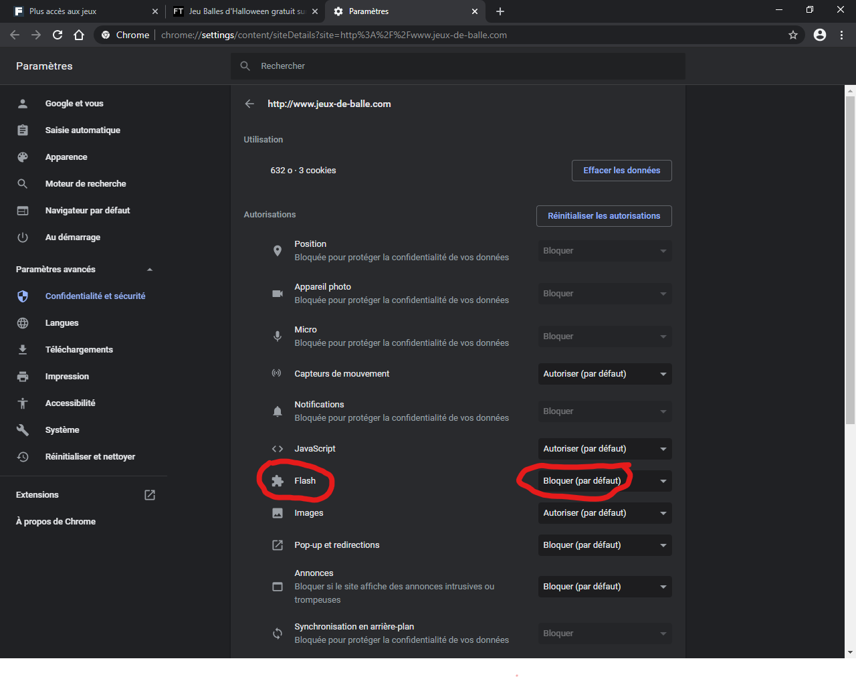The width and height of the screenshot is (856, 677).
Task: Collapse the Paramètres avancés section
Action: (x=150, y=270)
